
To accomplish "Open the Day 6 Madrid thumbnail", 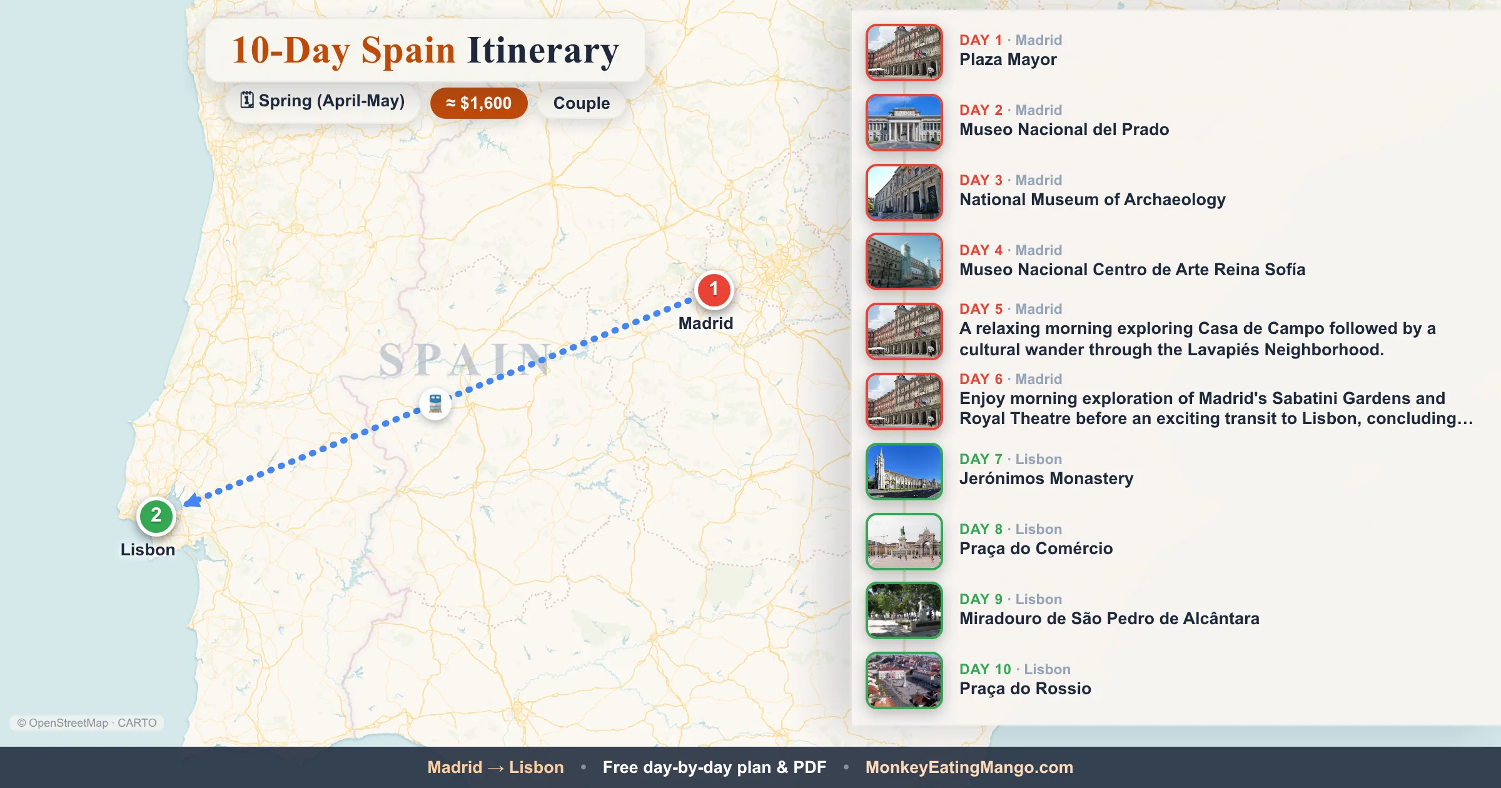I will click(904, 402).
